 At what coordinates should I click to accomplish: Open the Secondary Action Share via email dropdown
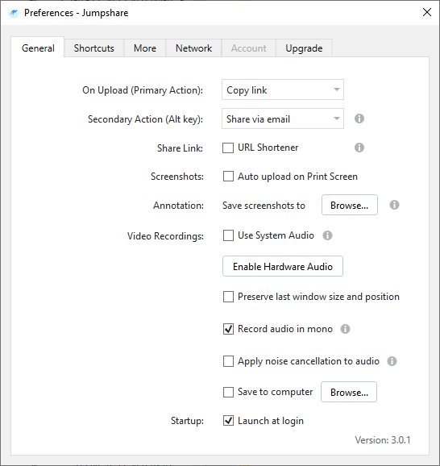[283, 119]
